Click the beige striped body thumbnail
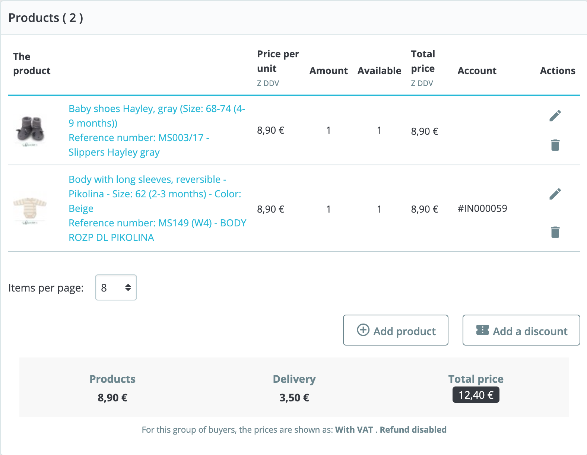Screen dimensions: 587x455 coord(30,209)
